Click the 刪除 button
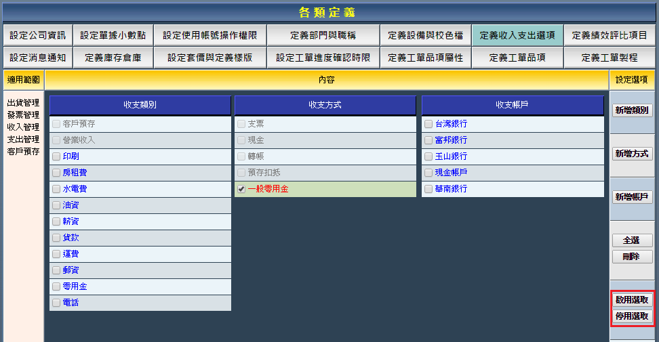The image size is (659, 342). (632, 257)
